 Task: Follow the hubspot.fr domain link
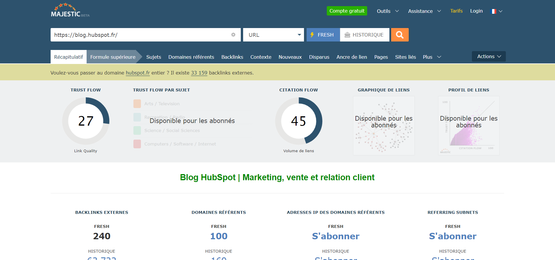138,73
